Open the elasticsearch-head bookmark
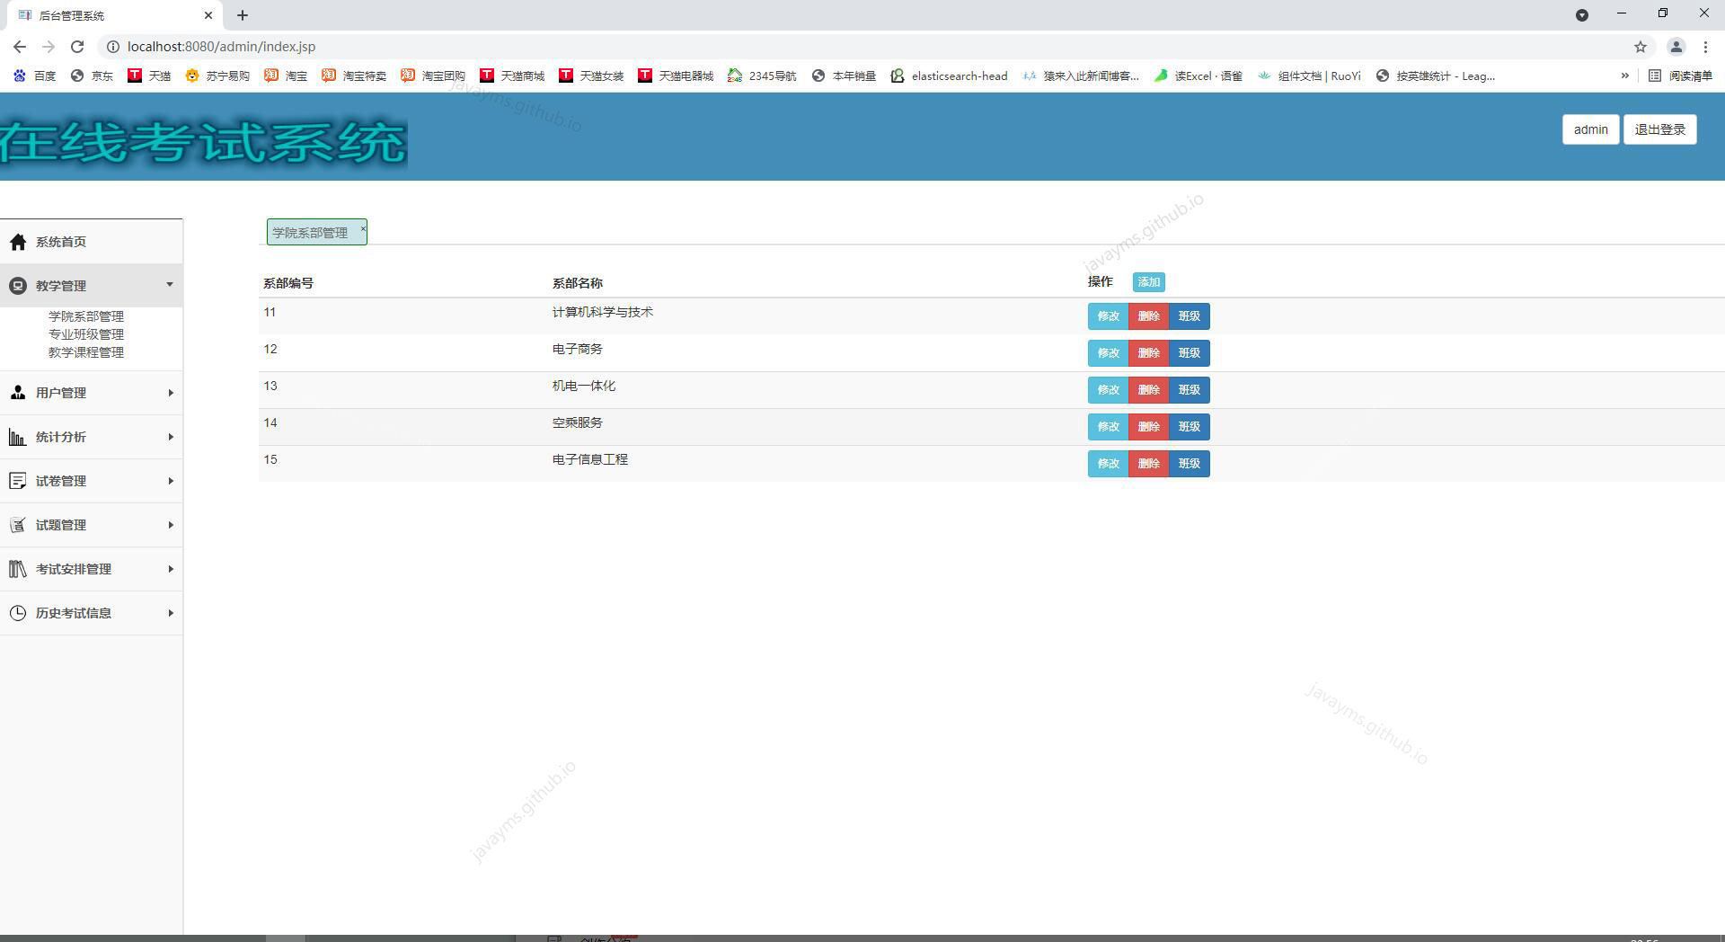This screenshot has width=1725, height=942. [x=949, y=76]
